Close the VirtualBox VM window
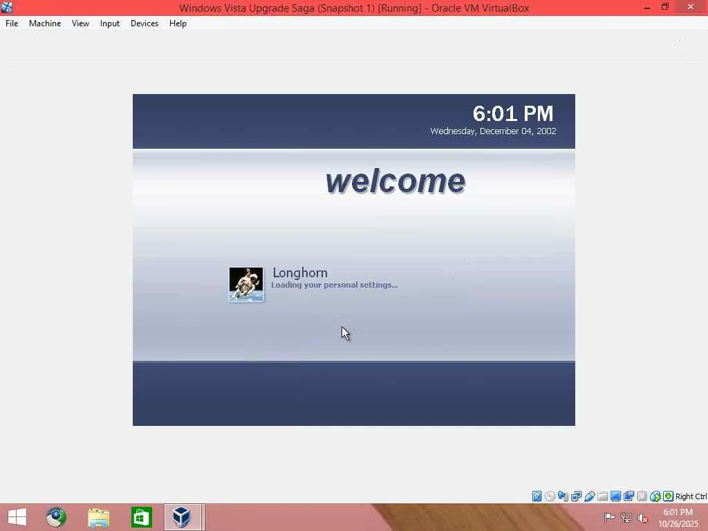The height and width of the screenshot is (531, 708). (691, 7)
